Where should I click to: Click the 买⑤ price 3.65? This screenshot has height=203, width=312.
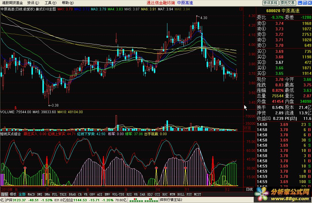point(279,73)
